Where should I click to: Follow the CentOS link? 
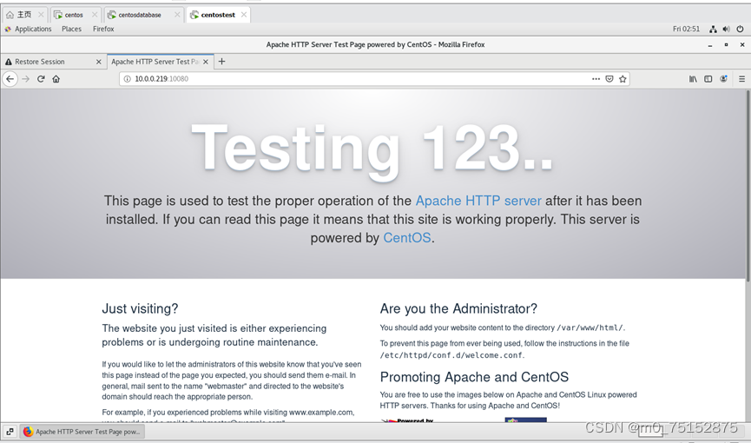(407, 238)
